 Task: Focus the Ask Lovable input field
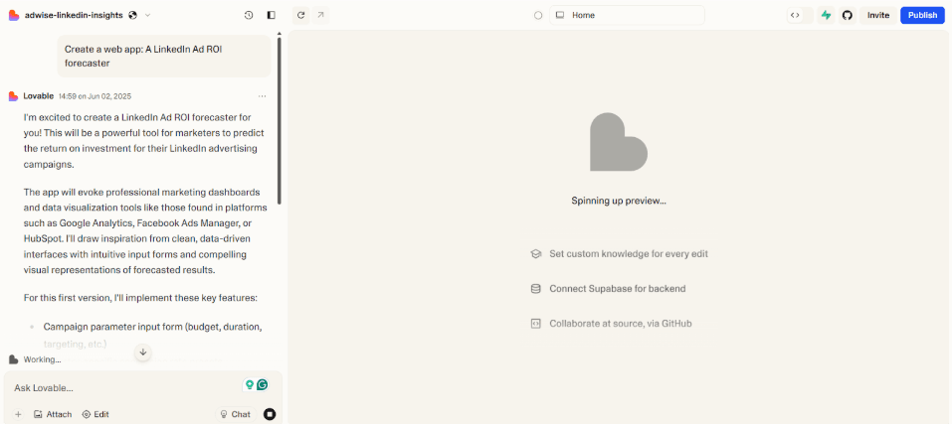(124, 387)
